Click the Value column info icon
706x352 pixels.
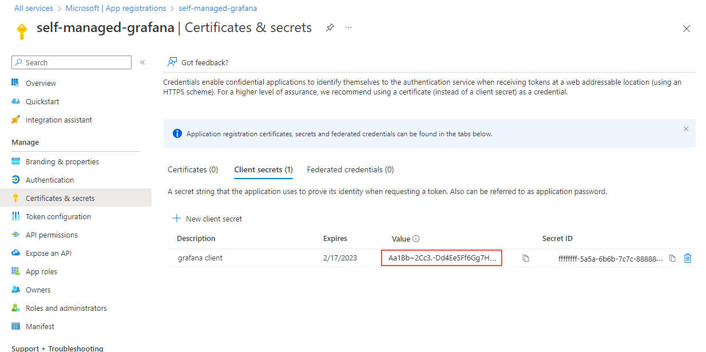416,239
